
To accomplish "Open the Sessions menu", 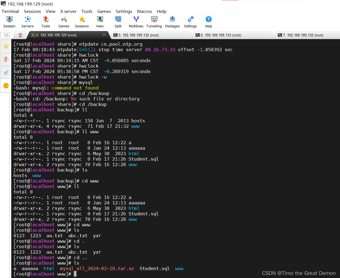I will pyautogui.click(x=32, y=11).
